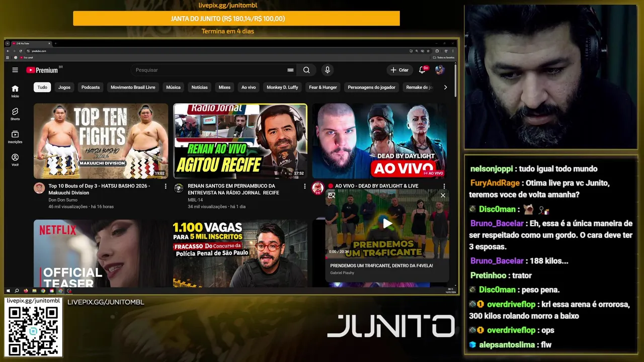Image resolution: width=644 pixels, height=362 pixels.
Task: Open Don Don Sumo channel avatar
Action: (39, 188)
